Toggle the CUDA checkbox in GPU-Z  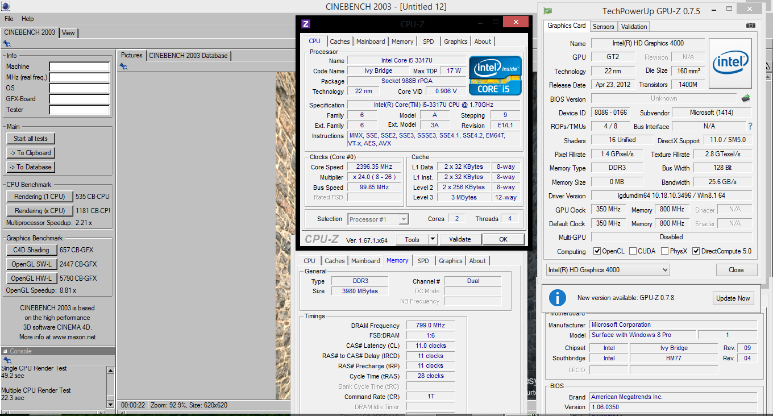[633, 251]
